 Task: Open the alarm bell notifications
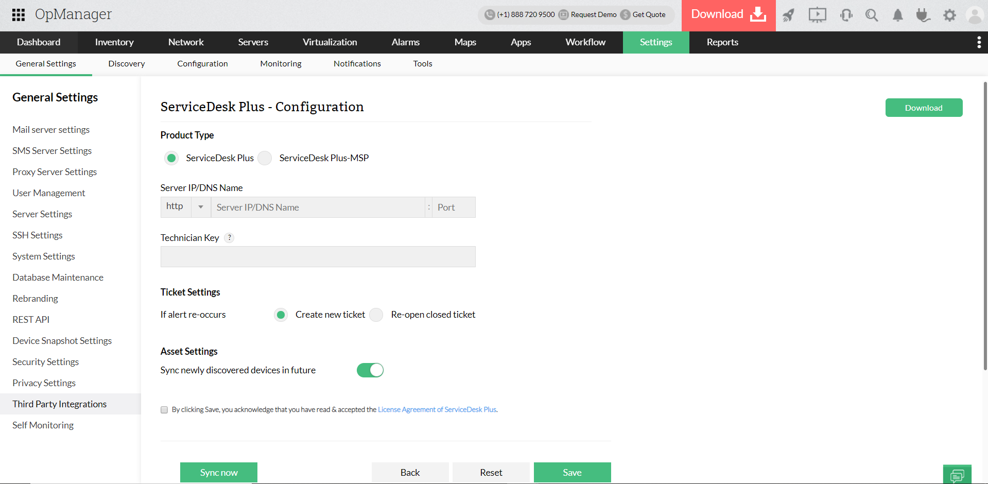click(x=898, y=15)
